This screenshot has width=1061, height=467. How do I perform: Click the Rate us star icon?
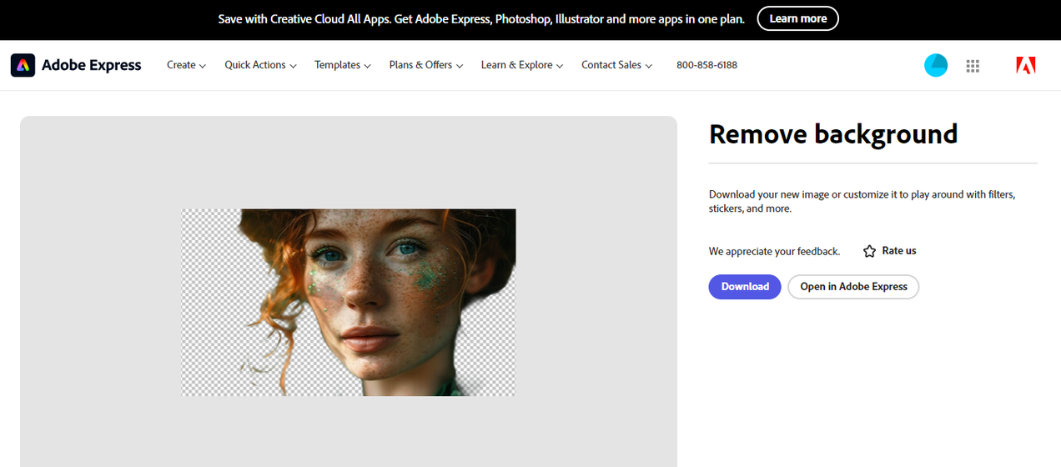coord(869,251)
